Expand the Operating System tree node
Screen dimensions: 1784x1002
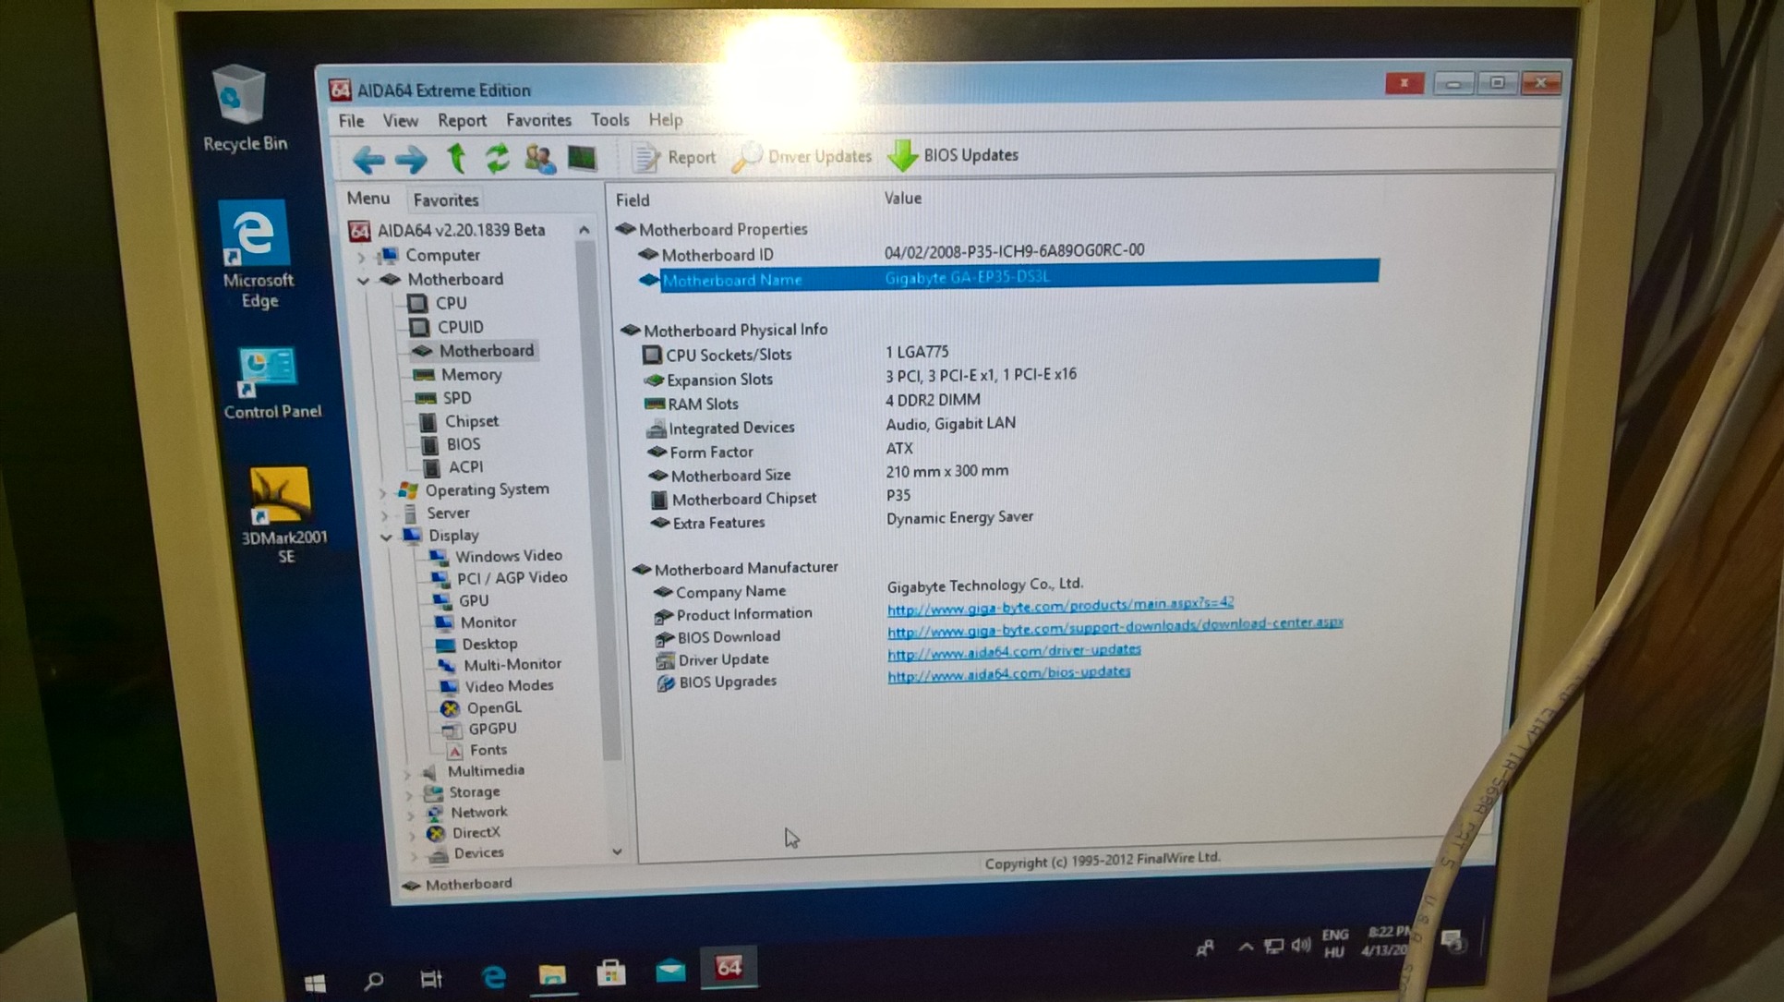pyautogui.click(x=383, y=490)
